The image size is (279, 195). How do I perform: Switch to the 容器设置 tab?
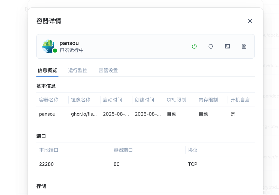108,71
